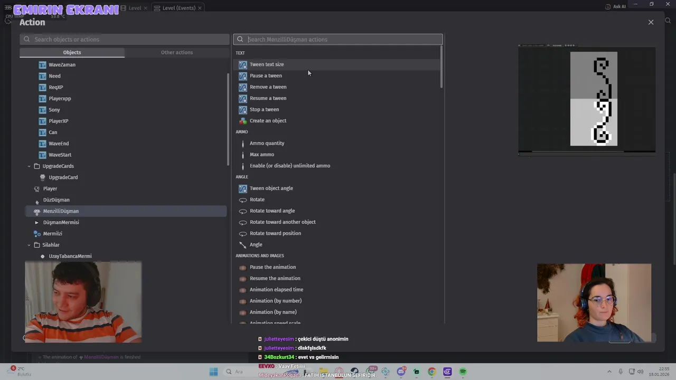Click the taskbar search box
The image size is (676, 380).
coord(239,372)
